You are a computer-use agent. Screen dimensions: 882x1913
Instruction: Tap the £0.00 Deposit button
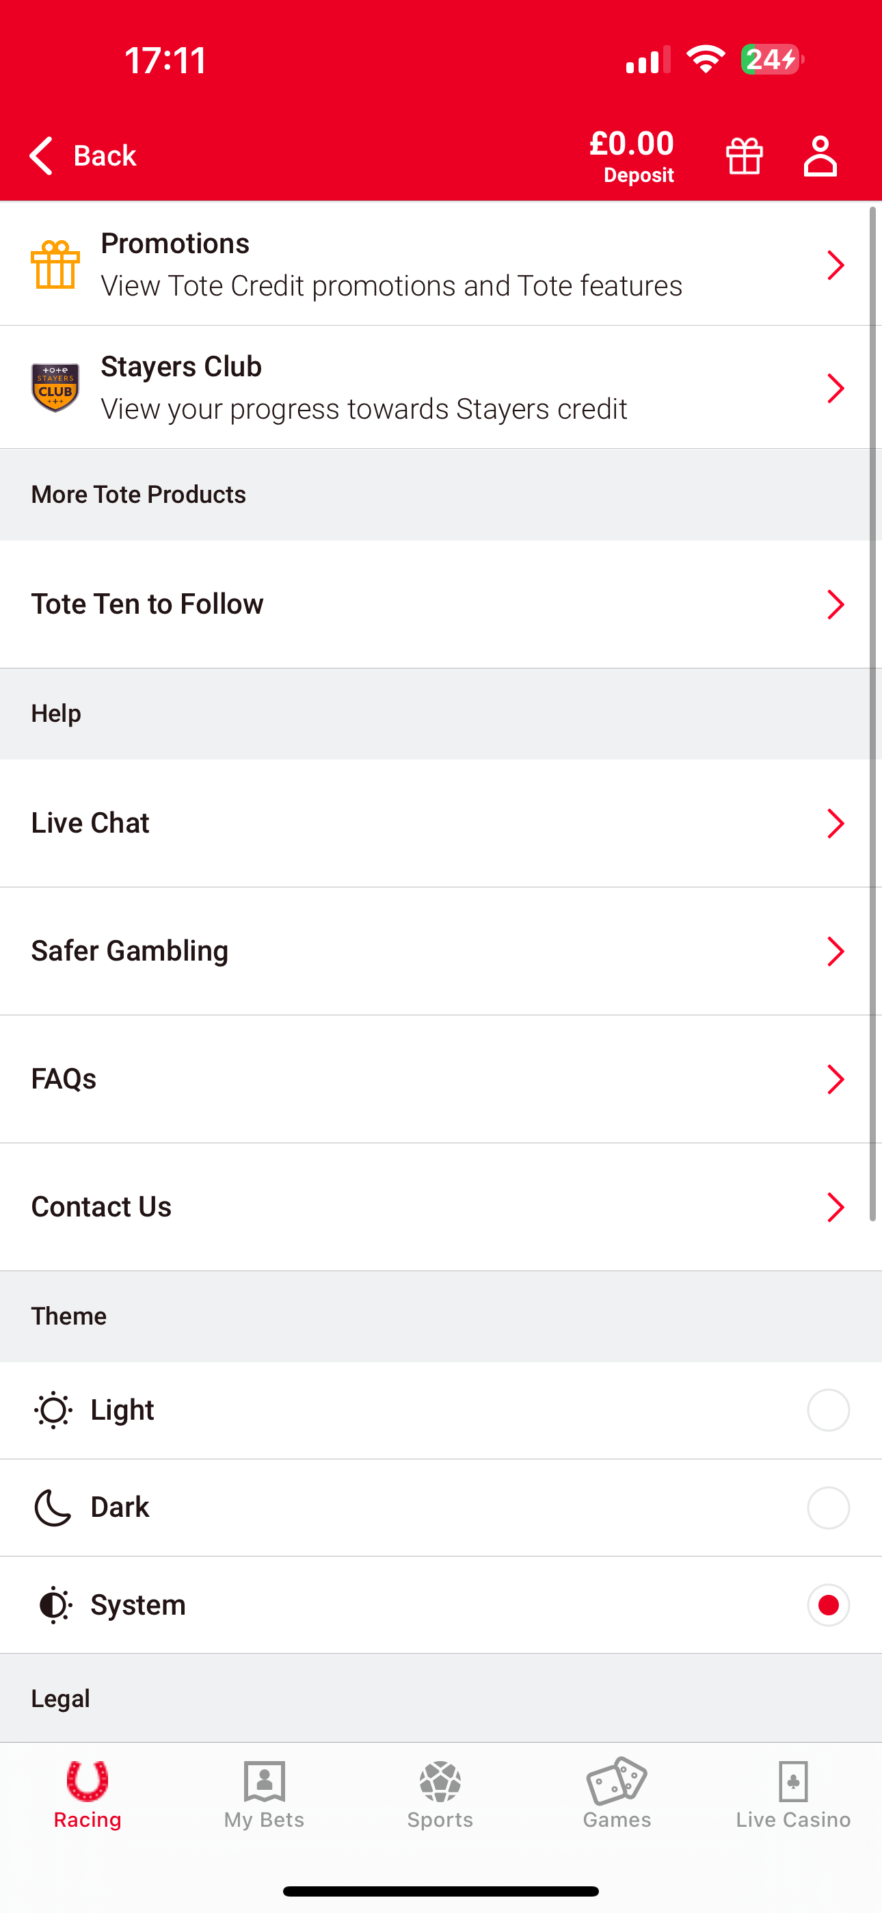pyautogui.click(x=632, y=156)
